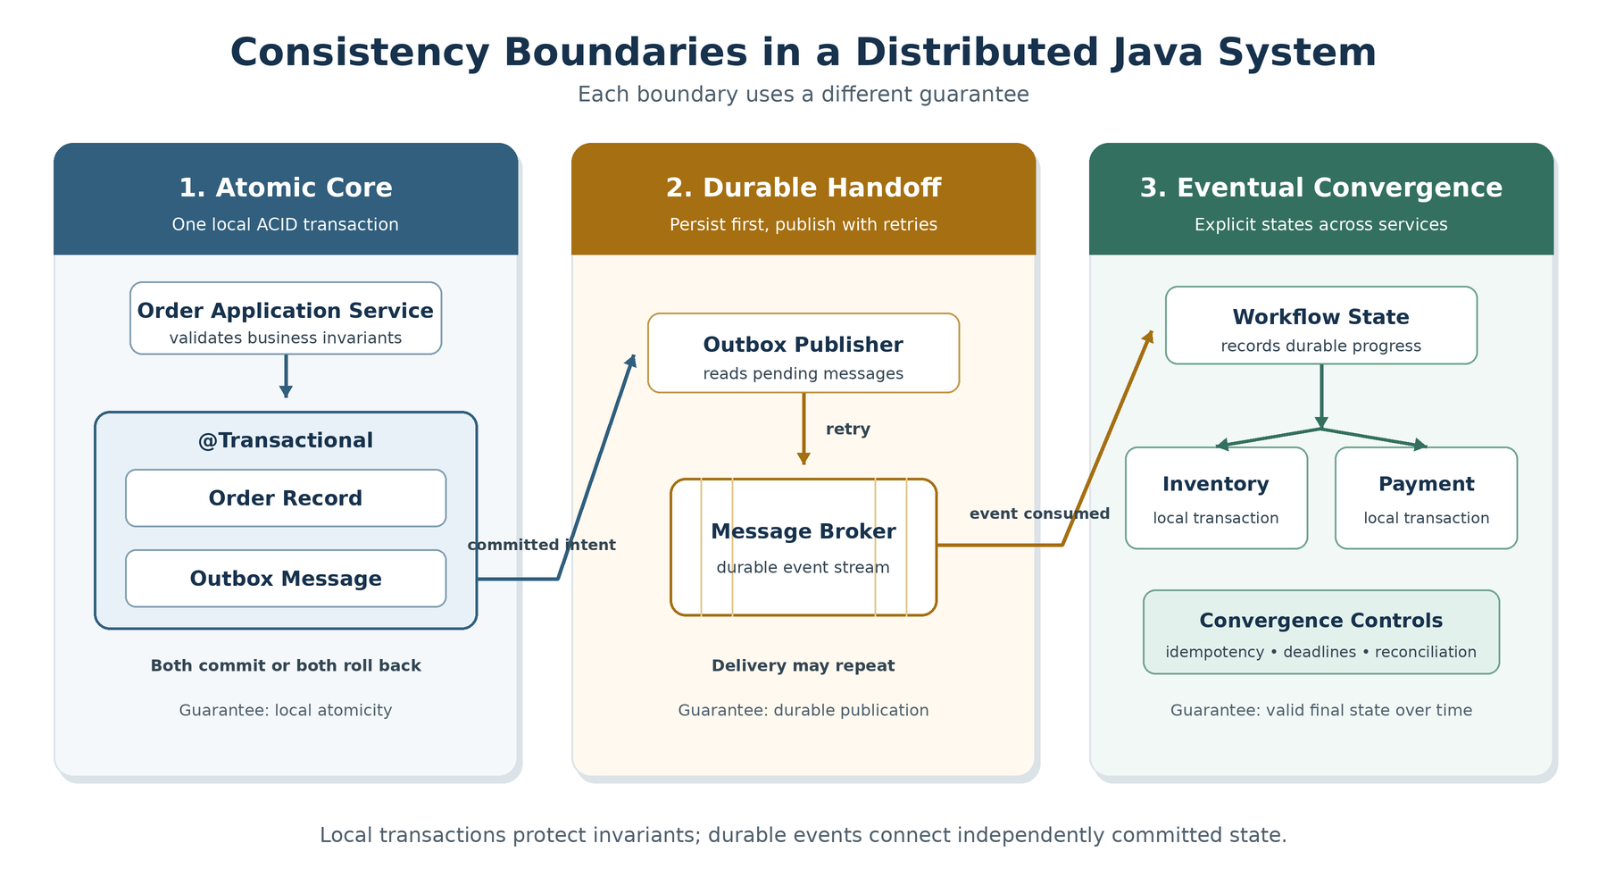Click the 'retry' arrow label

(x=848, y=429)
